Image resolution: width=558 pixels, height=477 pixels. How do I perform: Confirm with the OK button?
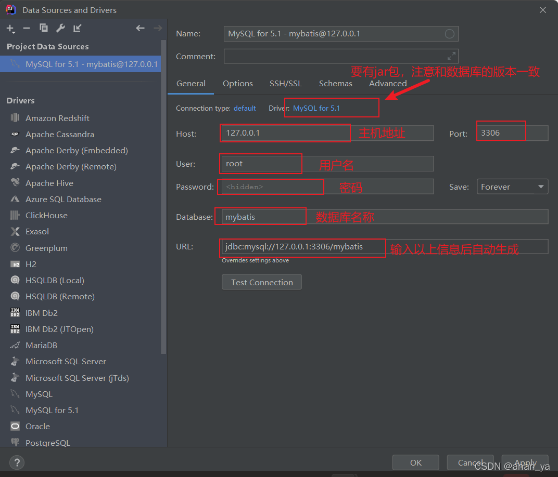pyautogui.click(x=416, y=462)
